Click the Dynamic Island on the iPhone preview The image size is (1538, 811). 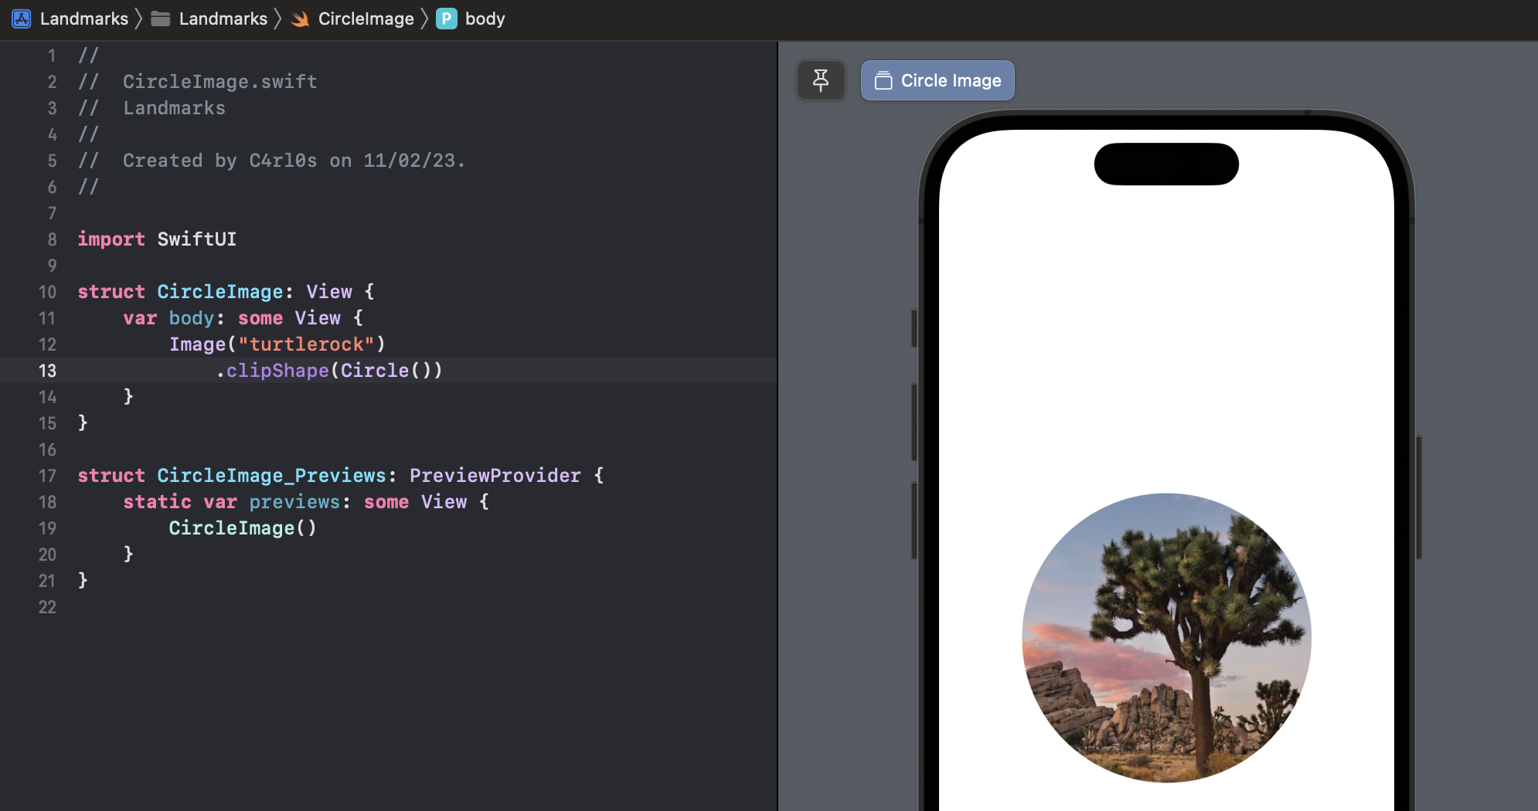(1166, 164)
